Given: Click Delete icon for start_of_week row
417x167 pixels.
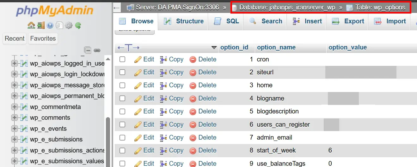Looking at the screenshot, I should [x=193, y=151].
